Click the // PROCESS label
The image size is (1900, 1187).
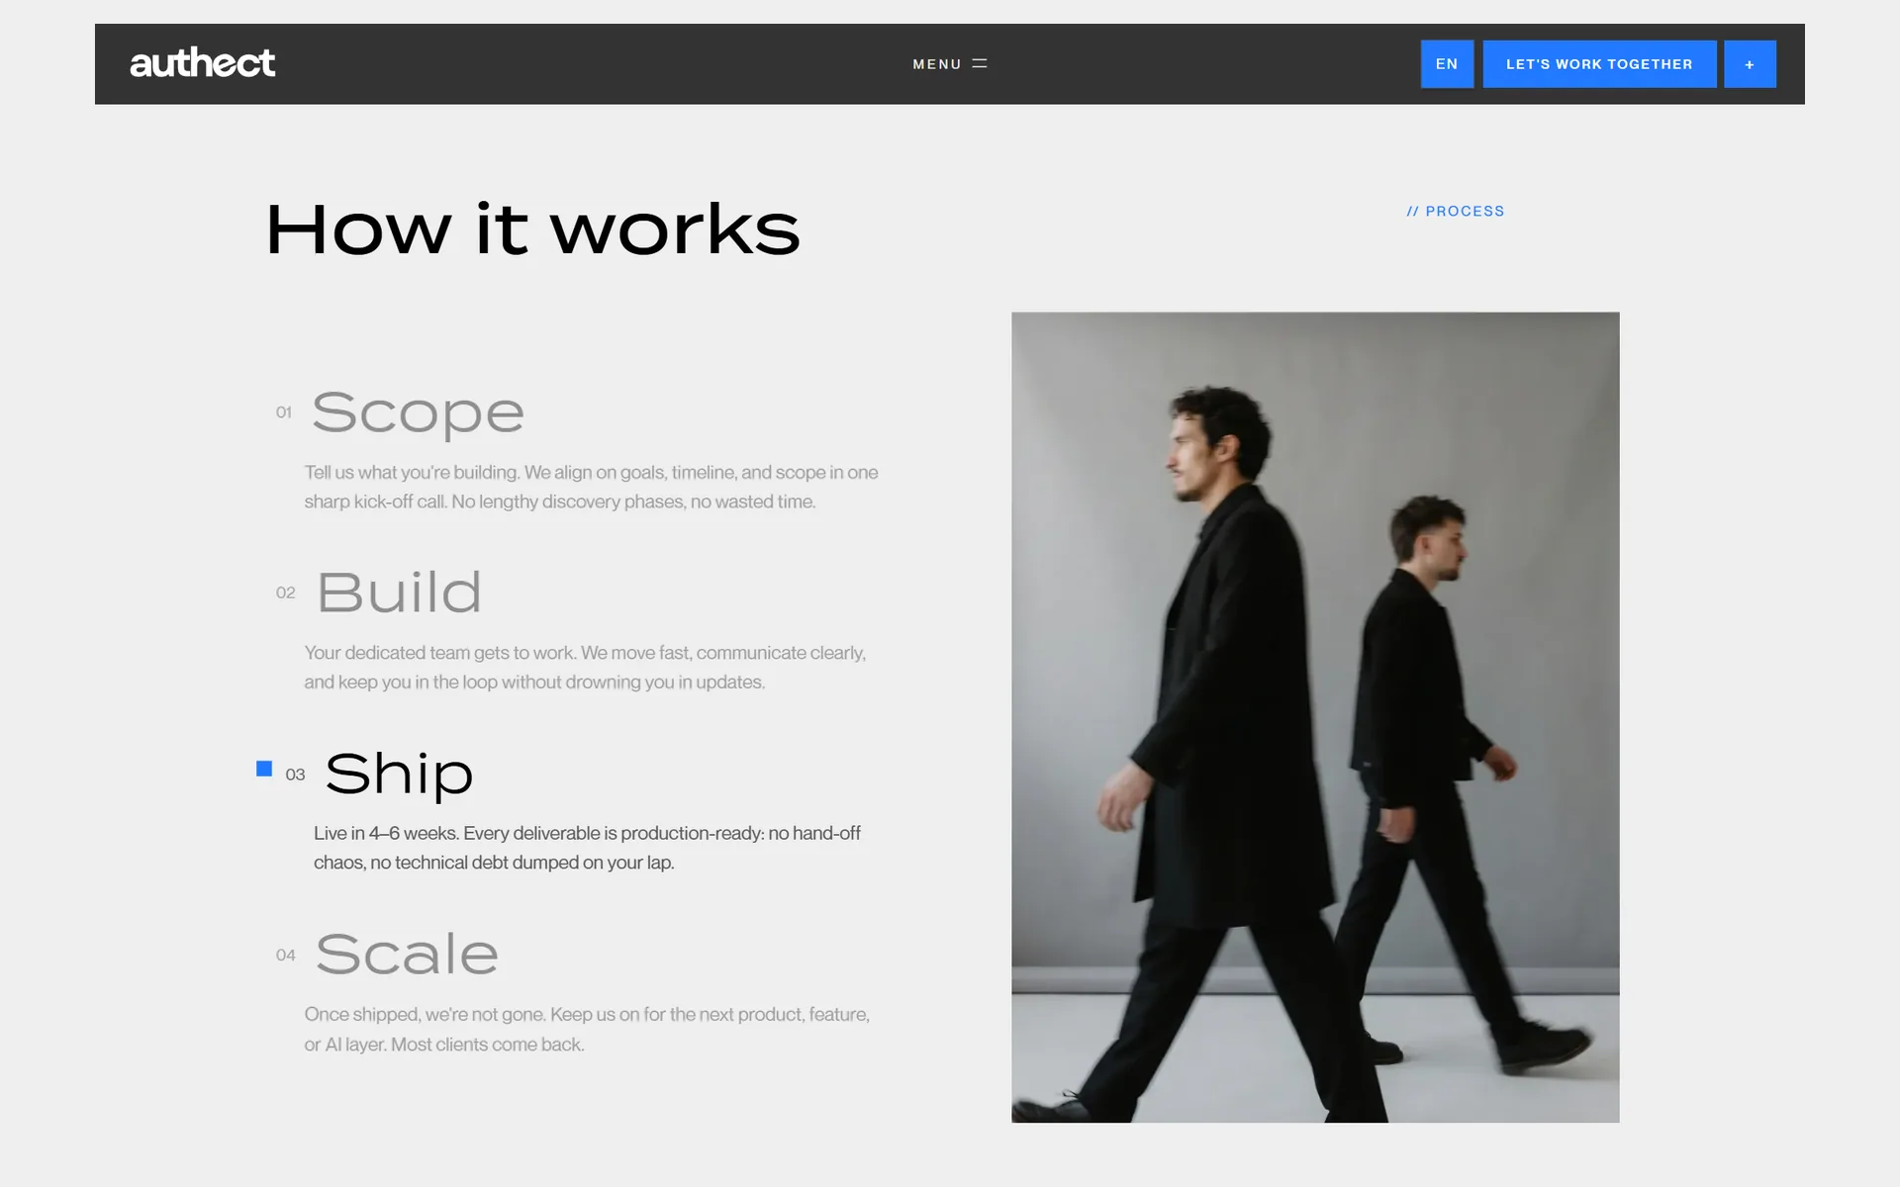(1456, 212)
